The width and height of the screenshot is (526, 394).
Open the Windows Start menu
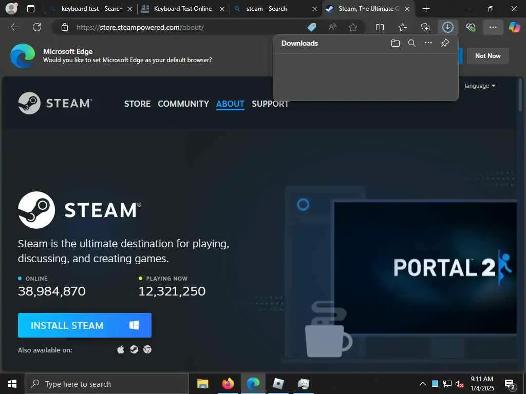12,384
